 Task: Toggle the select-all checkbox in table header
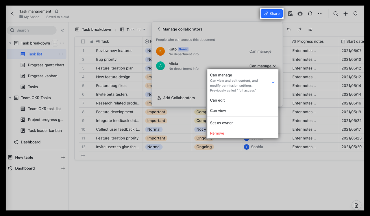click(83, 41)
